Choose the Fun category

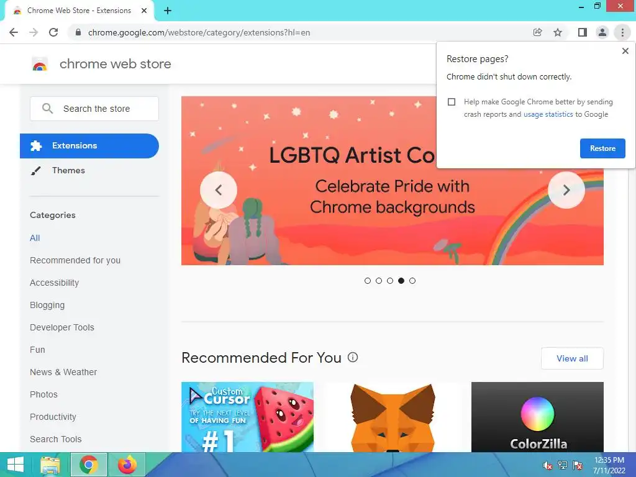click(x=37, y=350)
